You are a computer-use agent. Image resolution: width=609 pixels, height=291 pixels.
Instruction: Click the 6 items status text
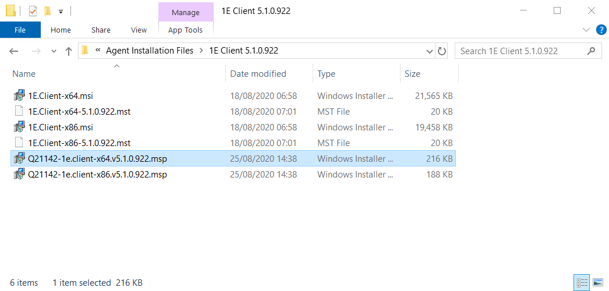(x=24, y=282)
